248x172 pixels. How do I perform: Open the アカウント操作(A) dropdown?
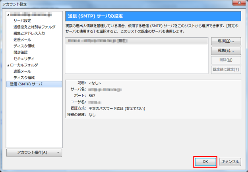point(34,153)
